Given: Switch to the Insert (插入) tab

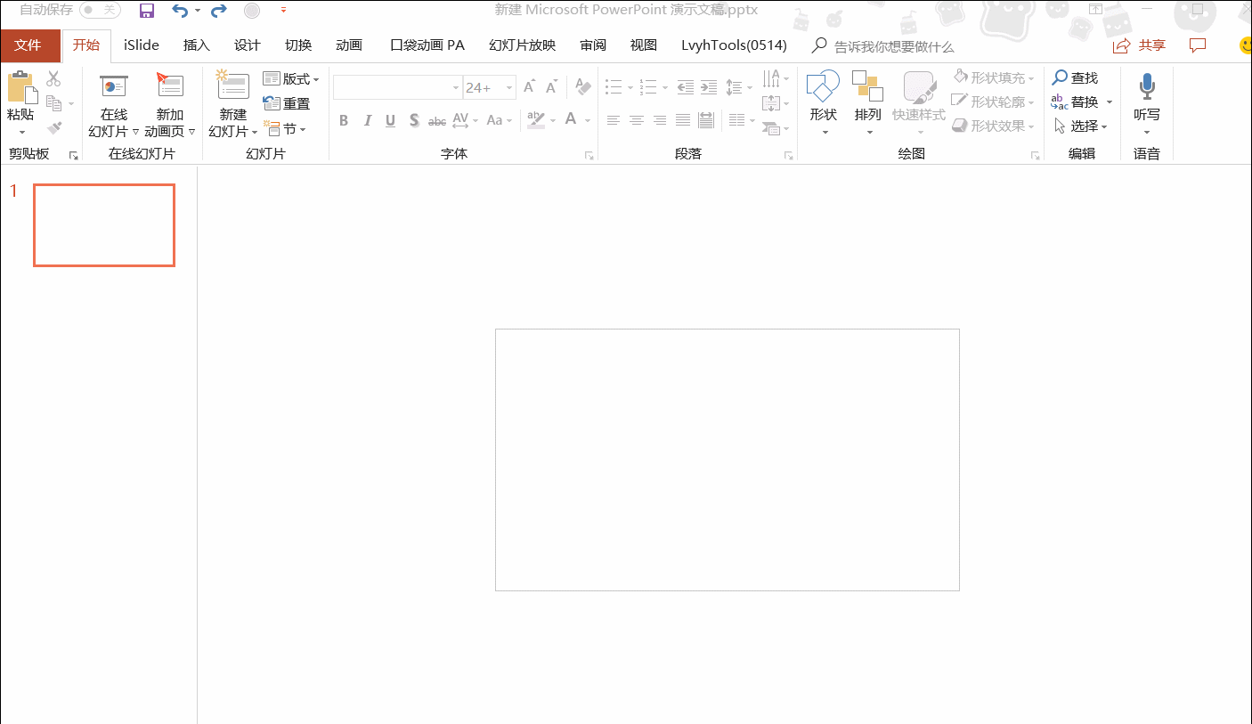Looking at the screenshot, I should [196, 45].
